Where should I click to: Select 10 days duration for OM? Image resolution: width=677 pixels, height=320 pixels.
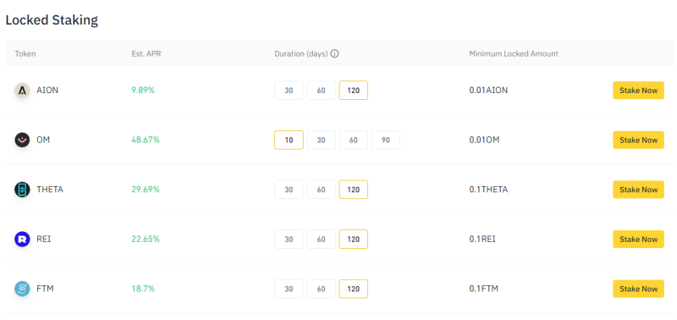[289, 141]
